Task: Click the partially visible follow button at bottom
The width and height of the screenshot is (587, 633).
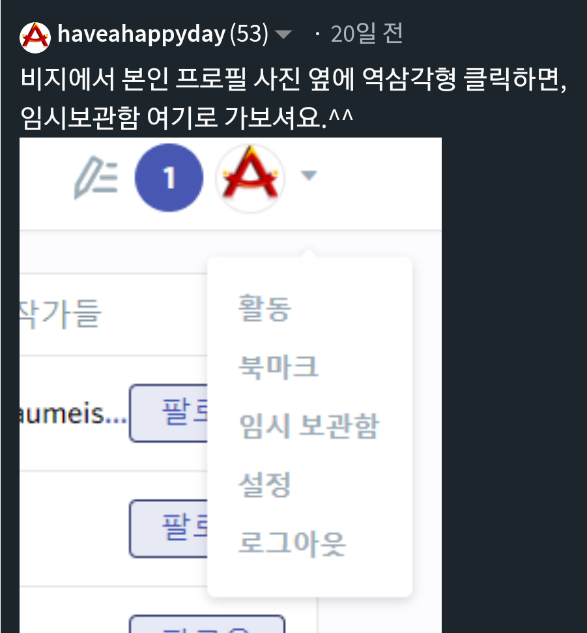Action: pos(207,624)
